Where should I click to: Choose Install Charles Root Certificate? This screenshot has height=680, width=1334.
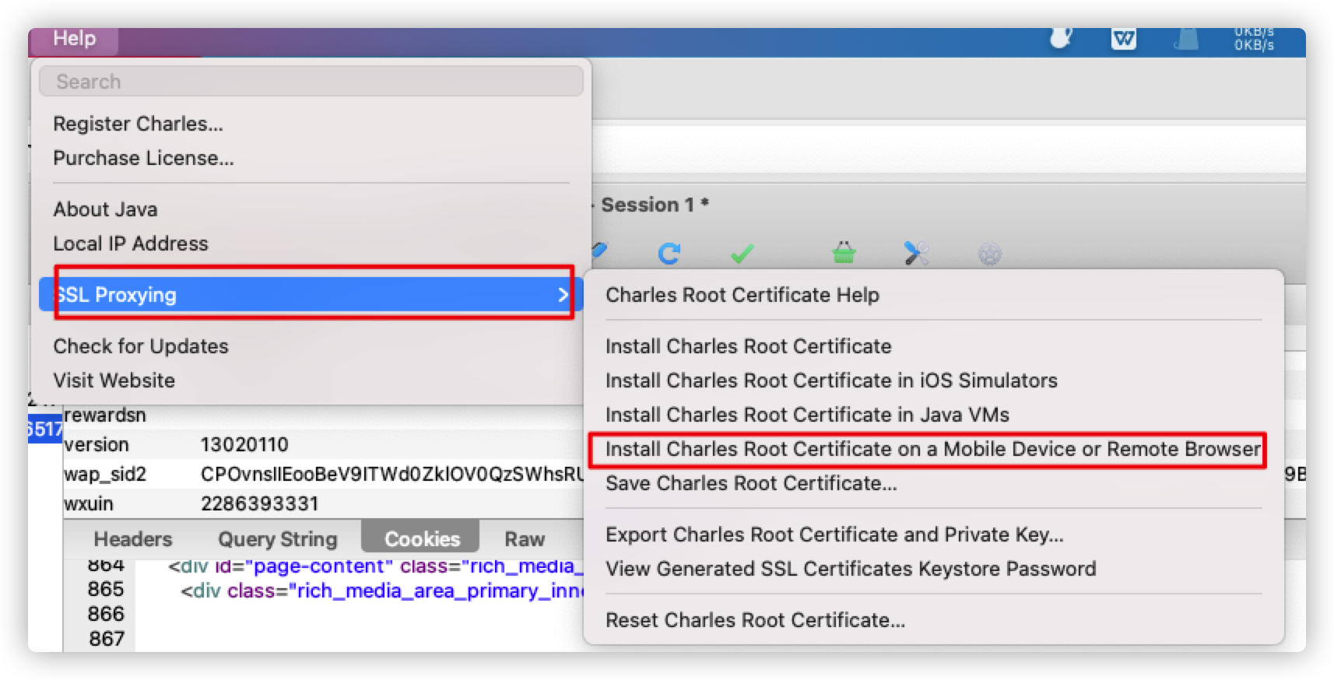click(749, 346)
